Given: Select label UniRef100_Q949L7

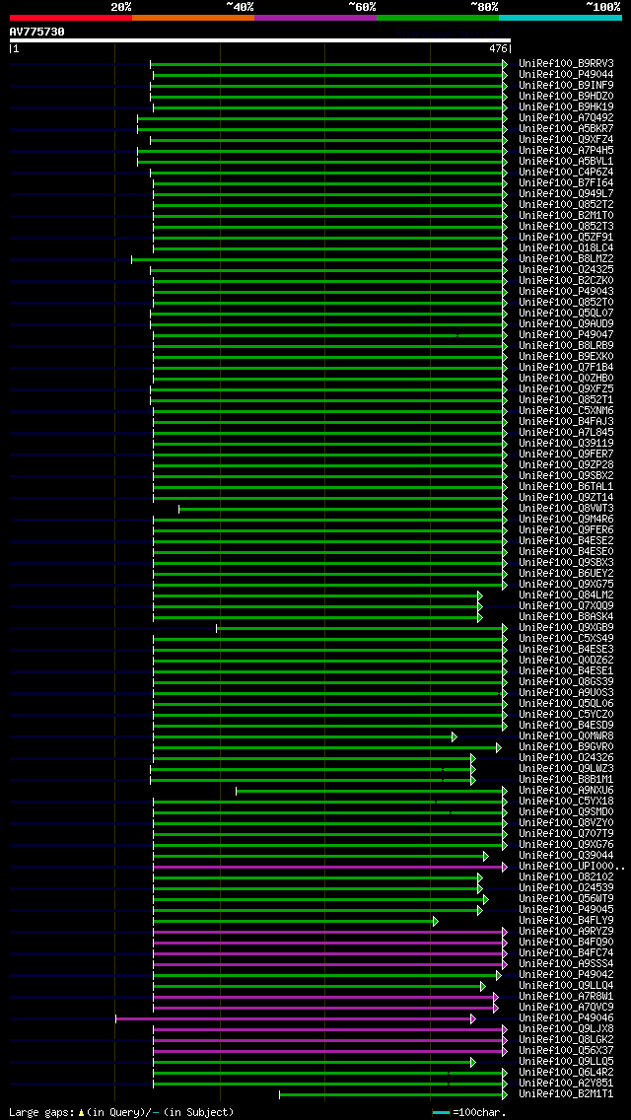Looking at the screenshot, I should click(566, 193).
